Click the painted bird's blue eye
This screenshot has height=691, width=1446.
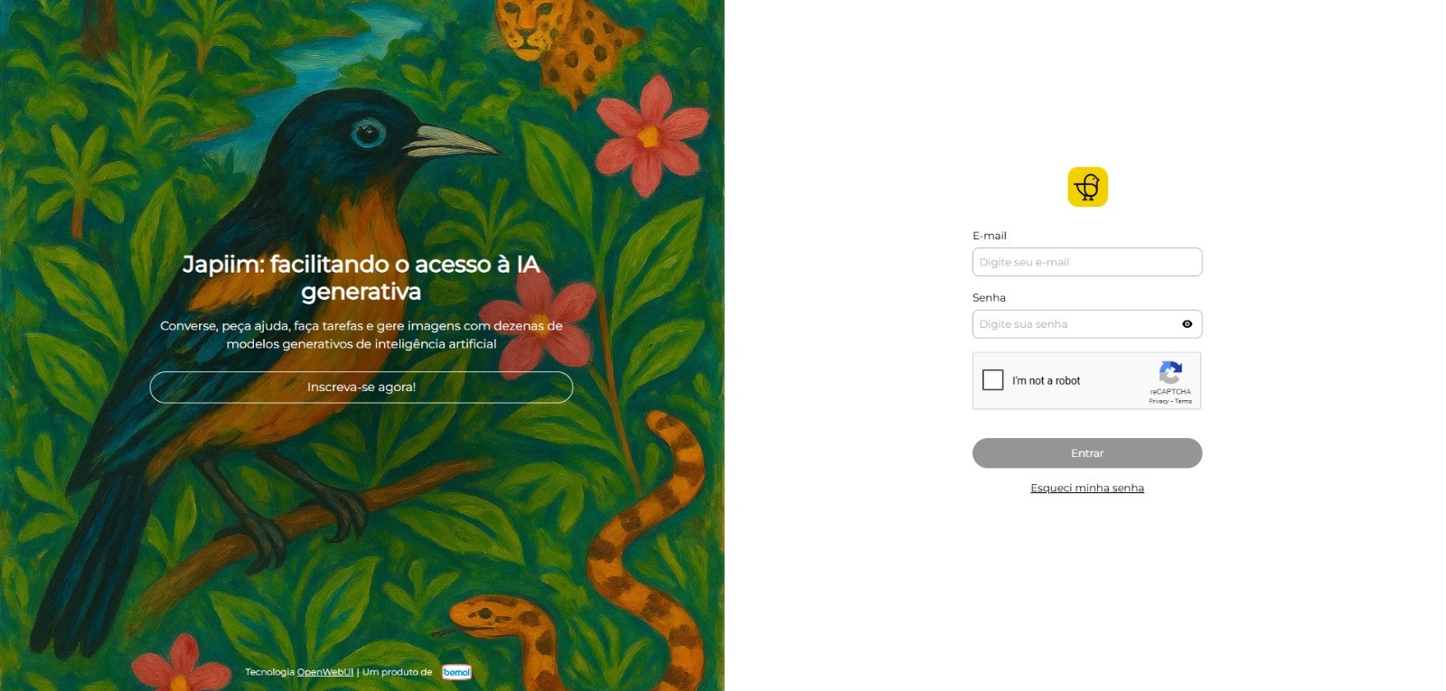pyautogui.click(x=367, y=134)
